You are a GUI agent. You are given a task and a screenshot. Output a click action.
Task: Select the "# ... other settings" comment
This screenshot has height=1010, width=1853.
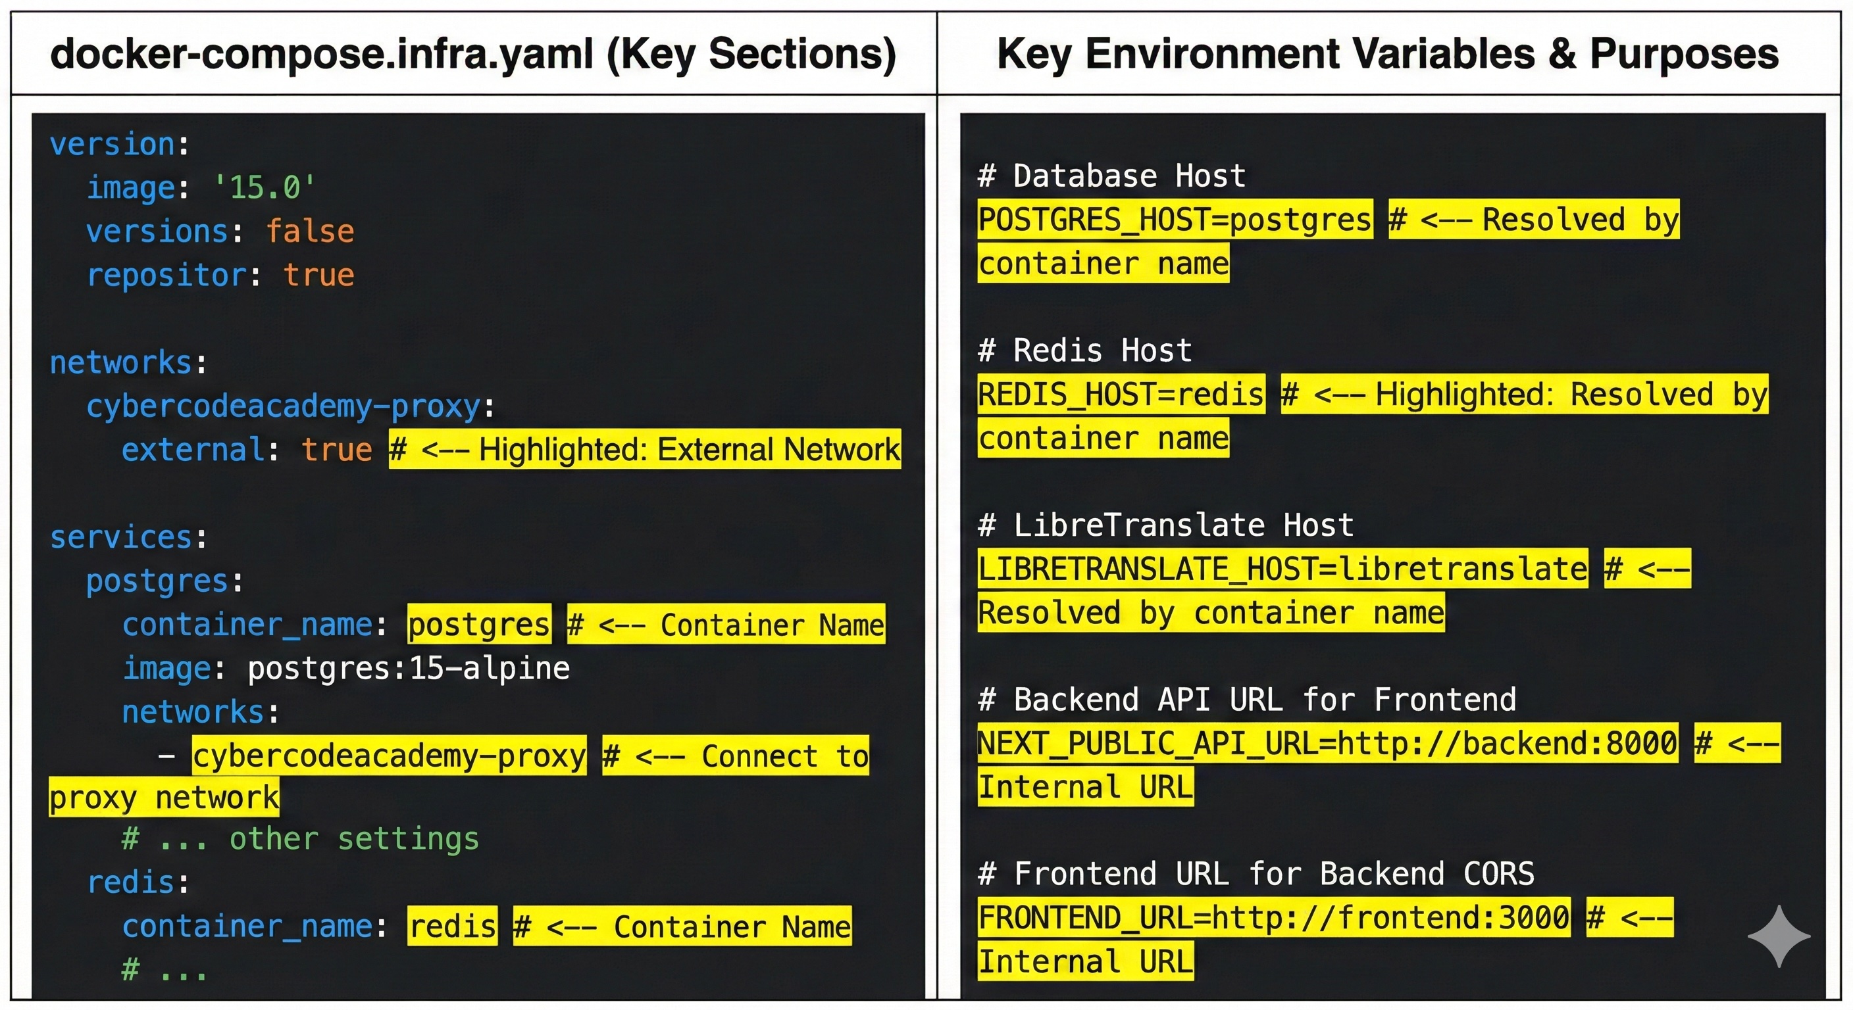[x=300, y=839]
